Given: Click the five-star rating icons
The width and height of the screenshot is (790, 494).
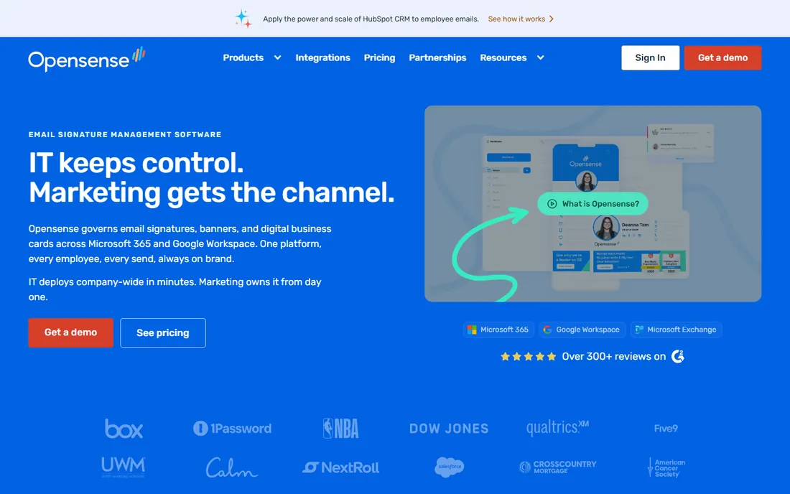Looking at the screenshot, I should (528, 357).
